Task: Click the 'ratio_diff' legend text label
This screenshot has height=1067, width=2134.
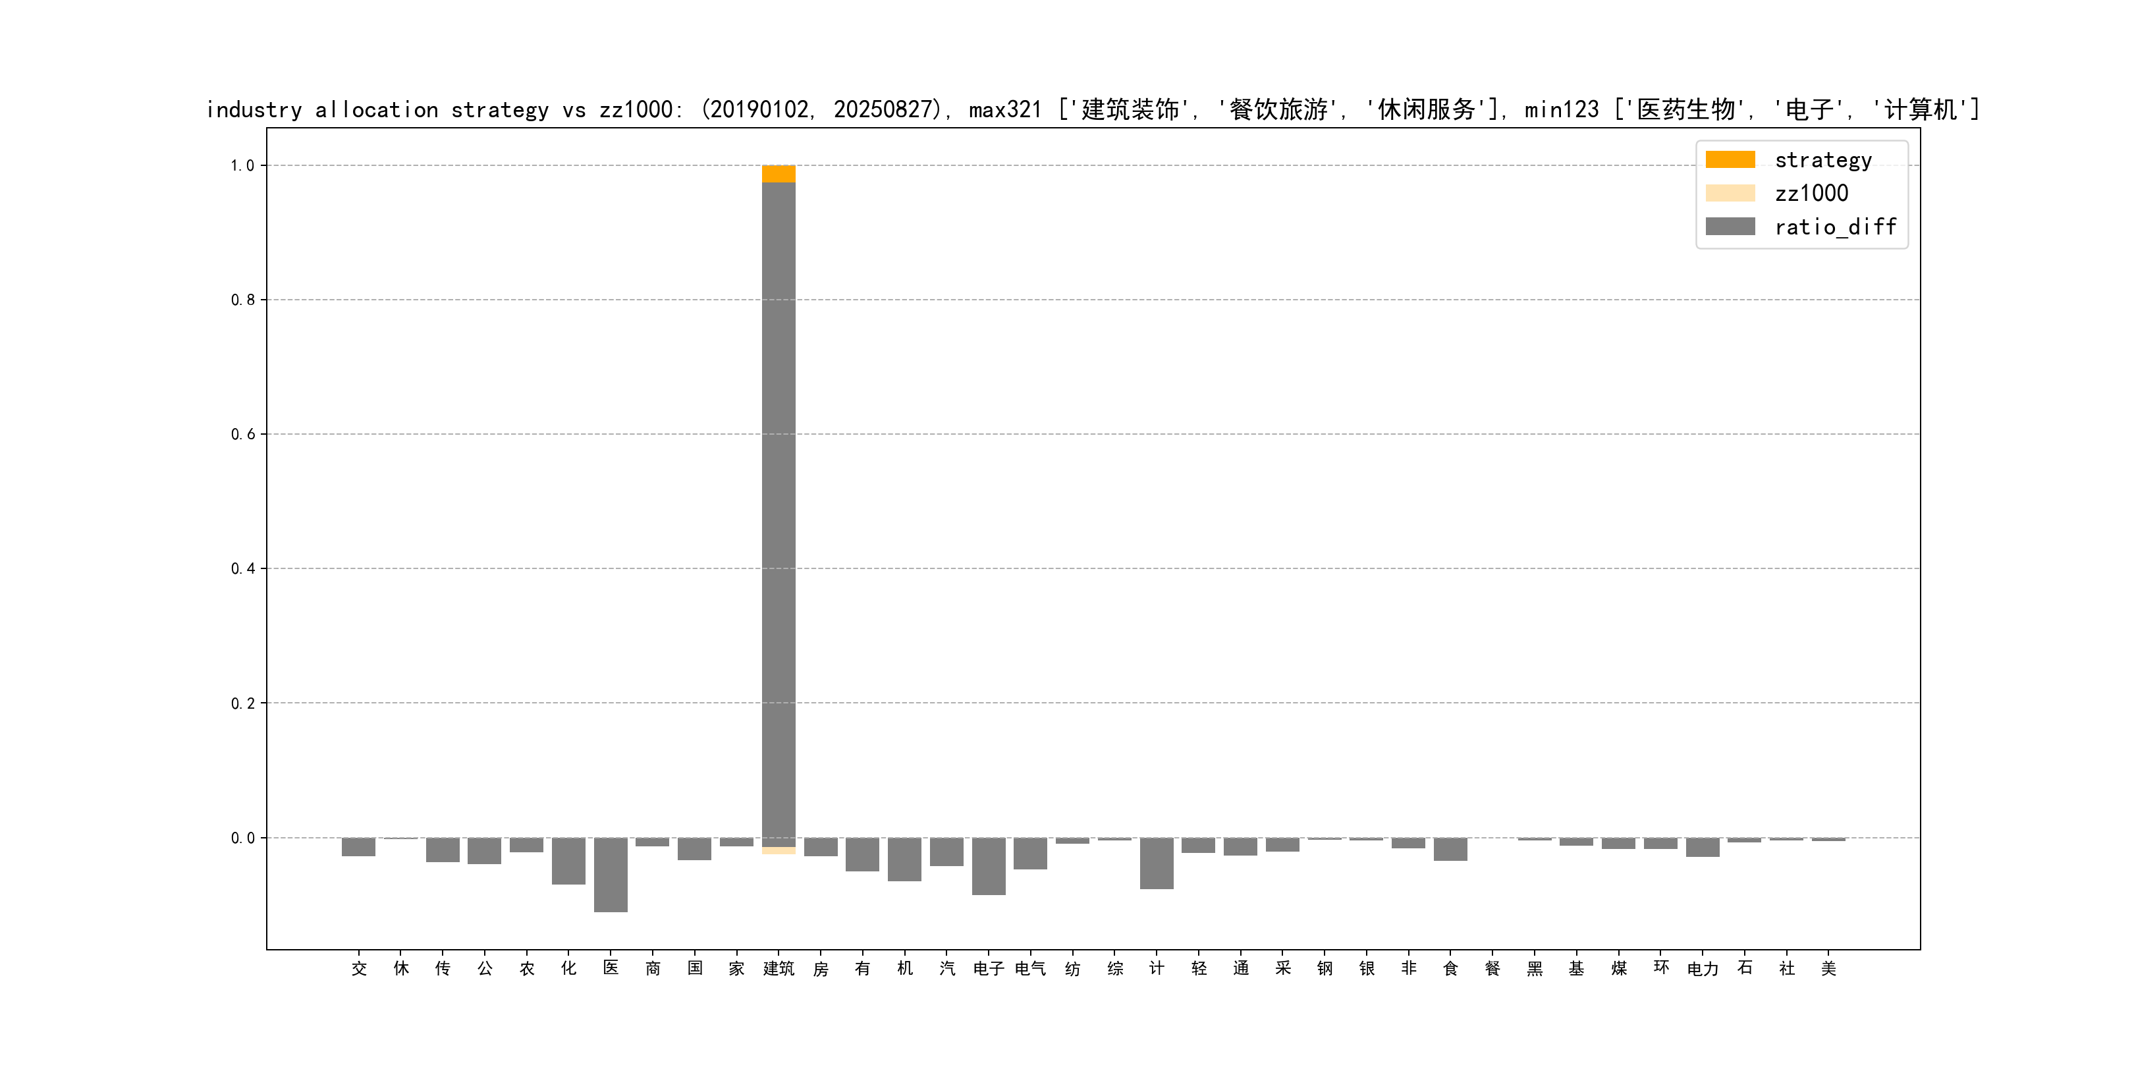Action: coord(1835,227)
